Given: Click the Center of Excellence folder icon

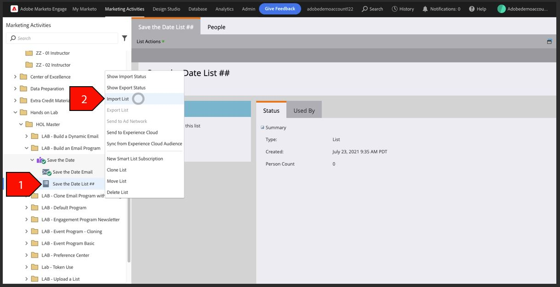Looking at the screenshot, I should click(x=23, y=77).
